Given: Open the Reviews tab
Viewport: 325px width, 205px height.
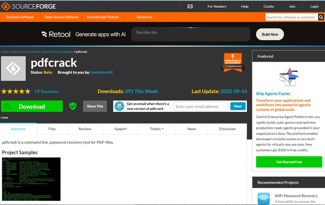Looking at the screenshot, I should point(85,129).
